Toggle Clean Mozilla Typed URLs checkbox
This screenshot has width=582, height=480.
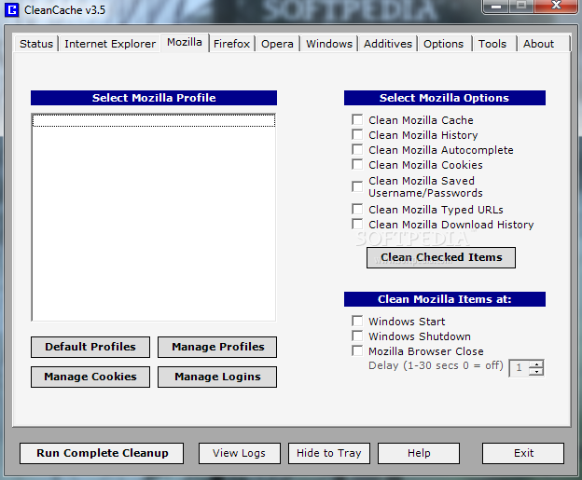click(x=357, y=209)
